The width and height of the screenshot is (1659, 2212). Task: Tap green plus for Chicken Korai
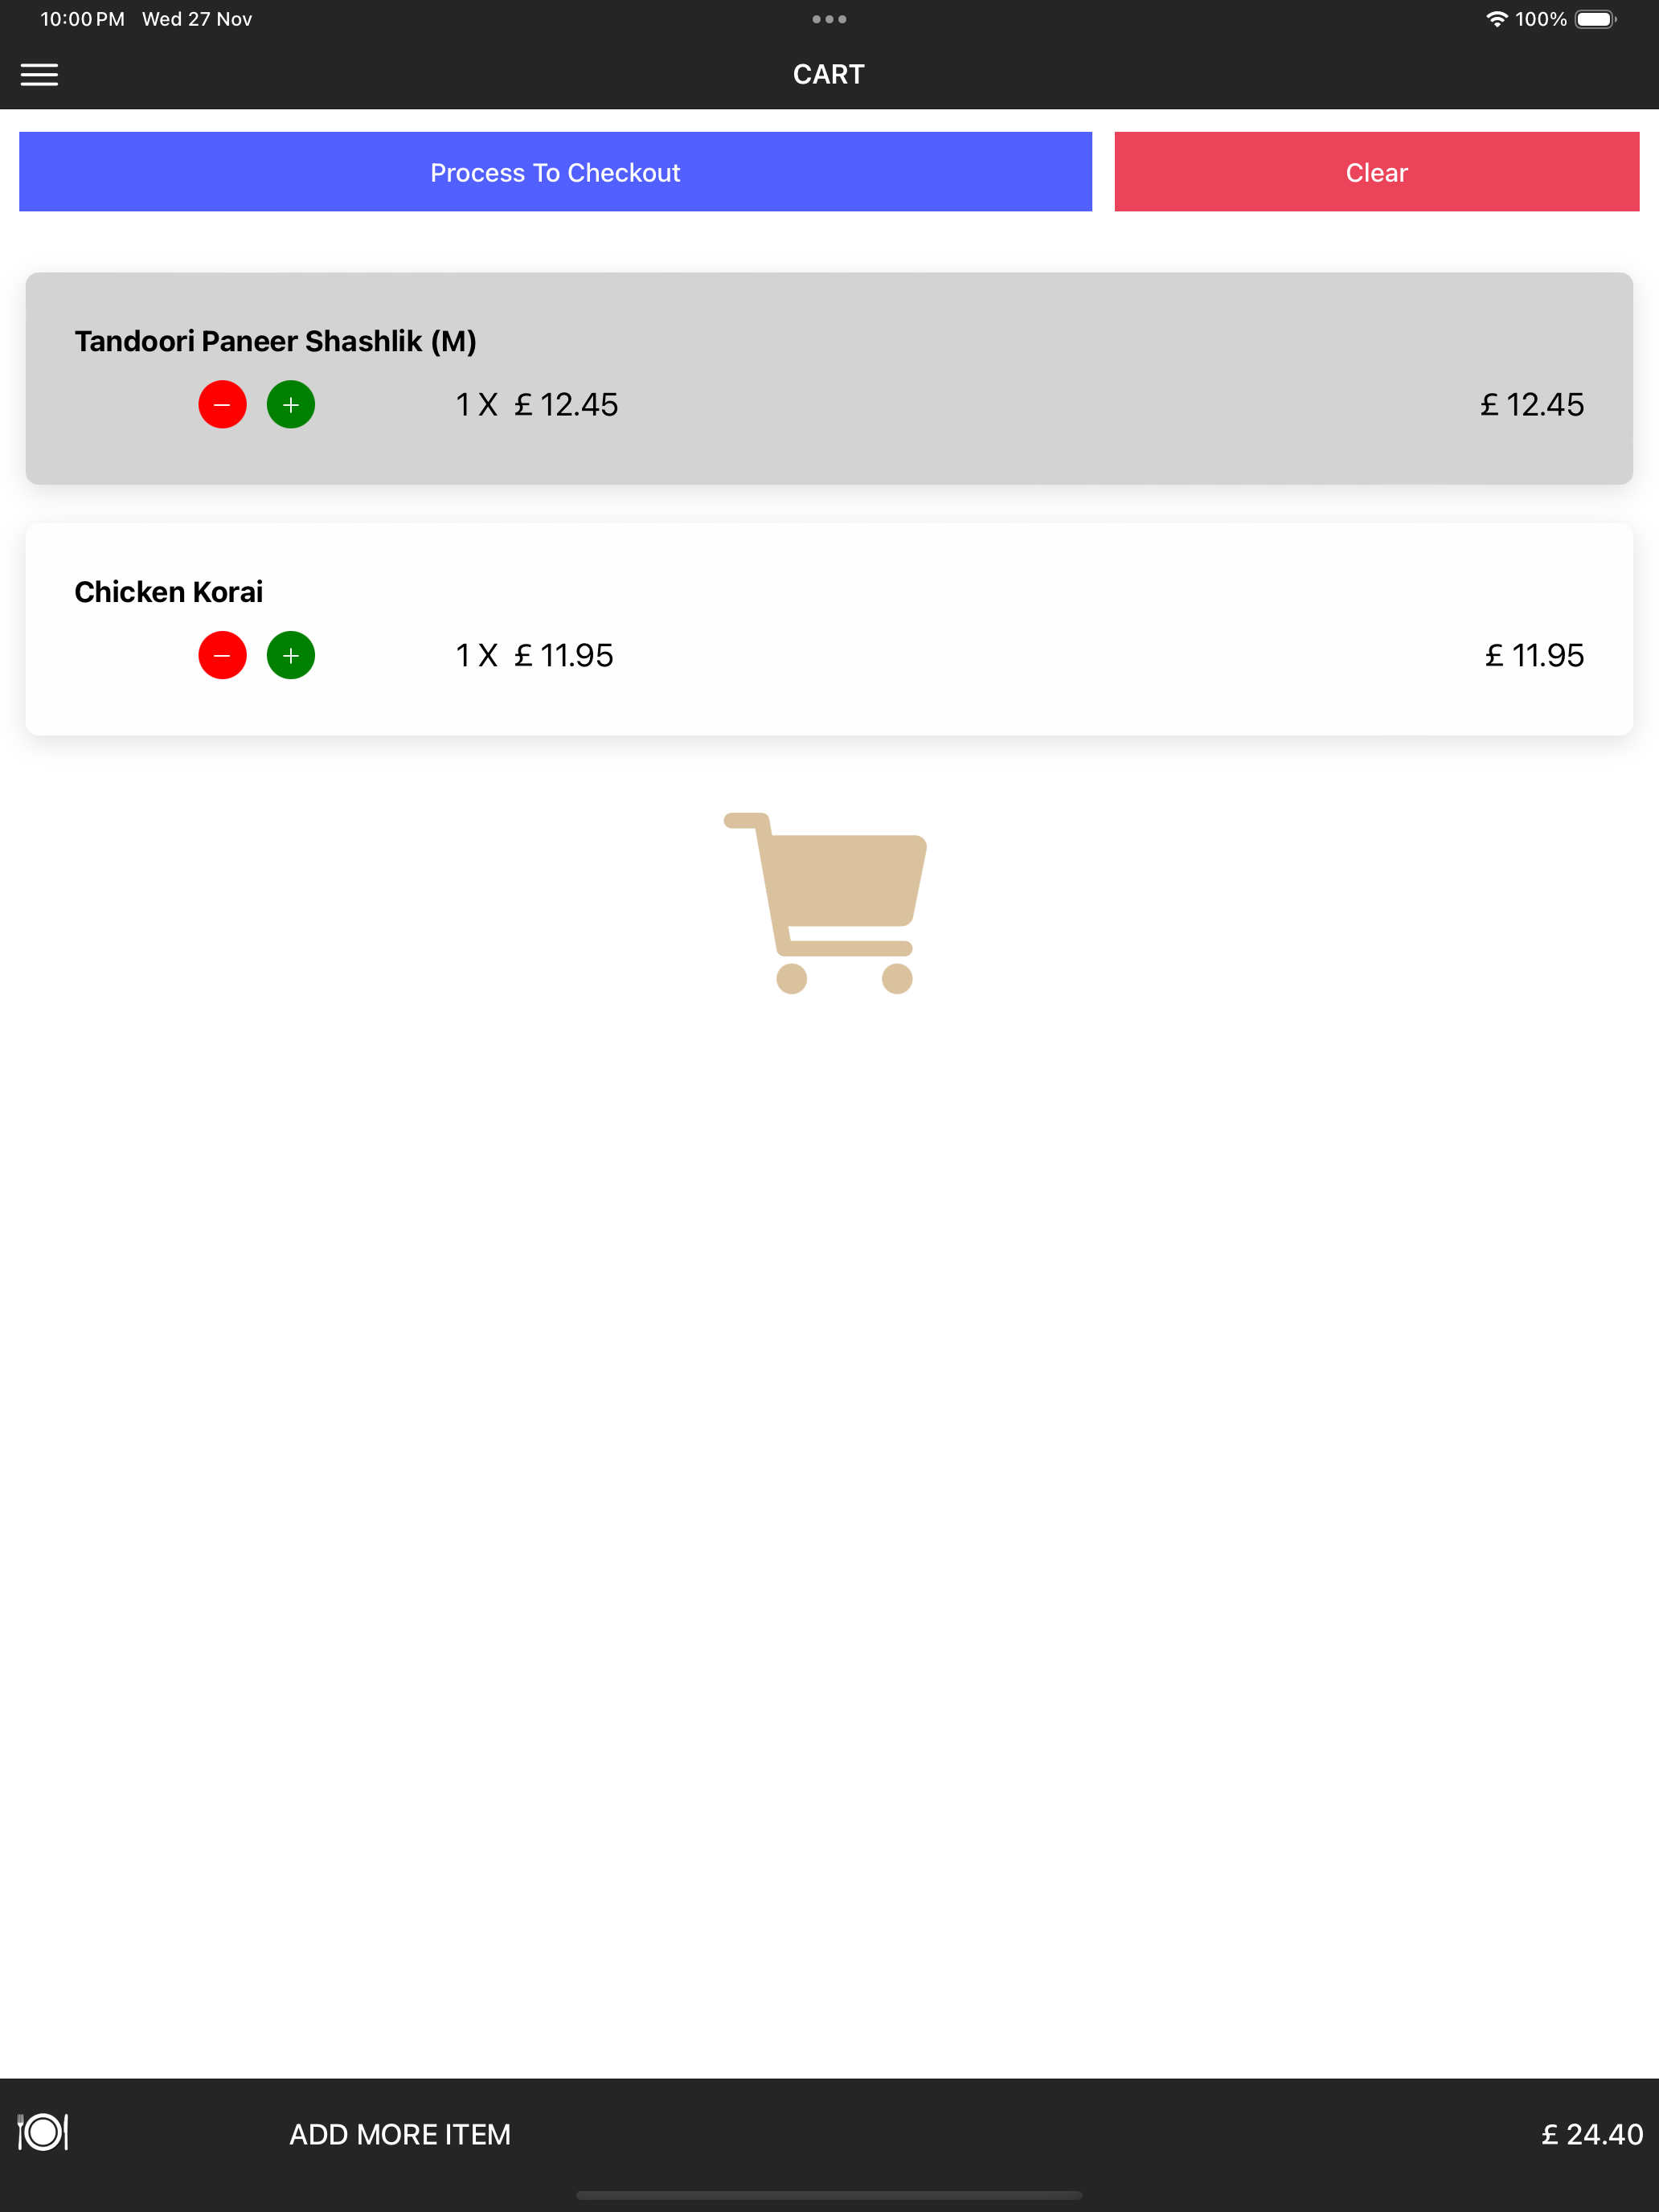pyautogui.click(x=291, y=656)
